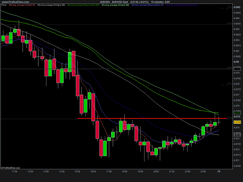Click the 24 date label on time axis

219,171
